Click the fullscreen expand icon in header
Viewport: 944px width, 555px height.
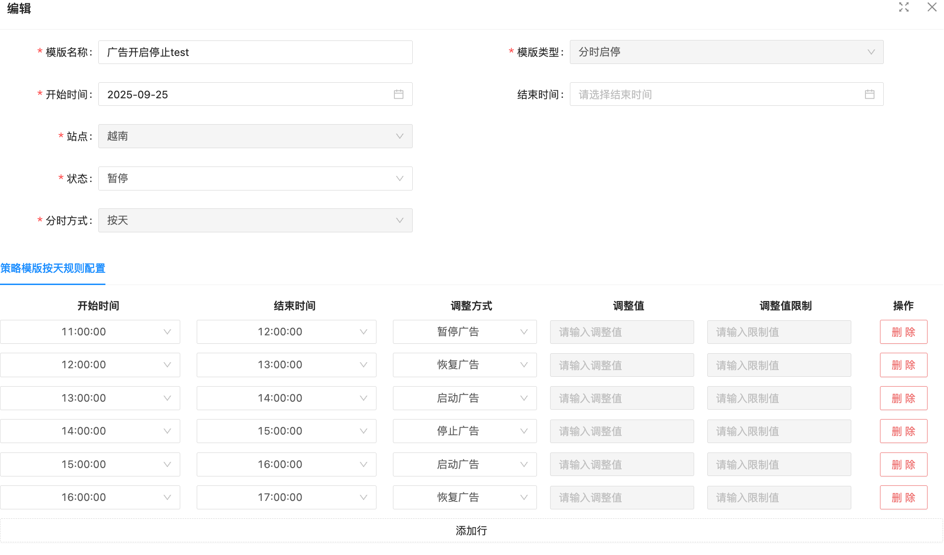tap(904, 7)
